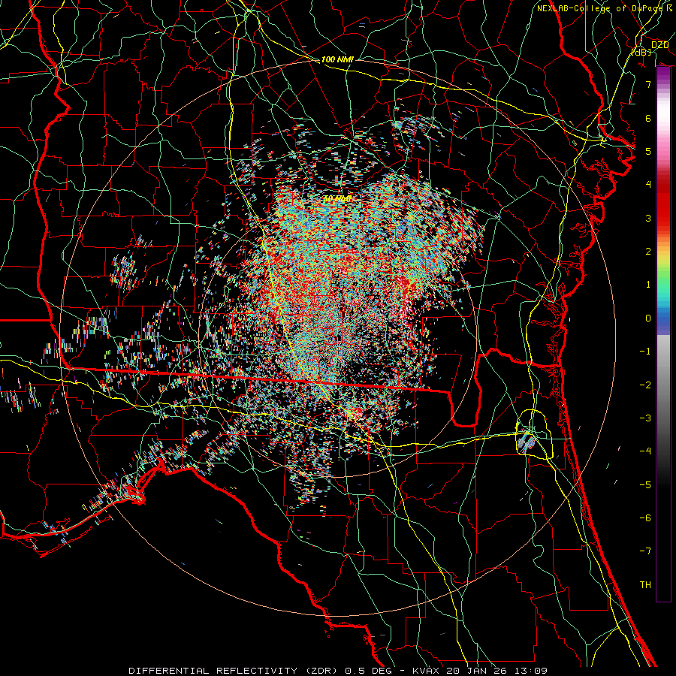
Task: Click the 50 NMI range ring label
Action: point(337,199)
